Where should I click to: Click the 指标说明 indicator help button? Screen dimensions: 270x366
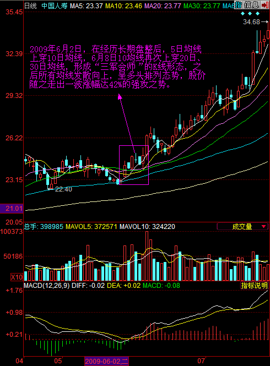(x=255, y=285)
